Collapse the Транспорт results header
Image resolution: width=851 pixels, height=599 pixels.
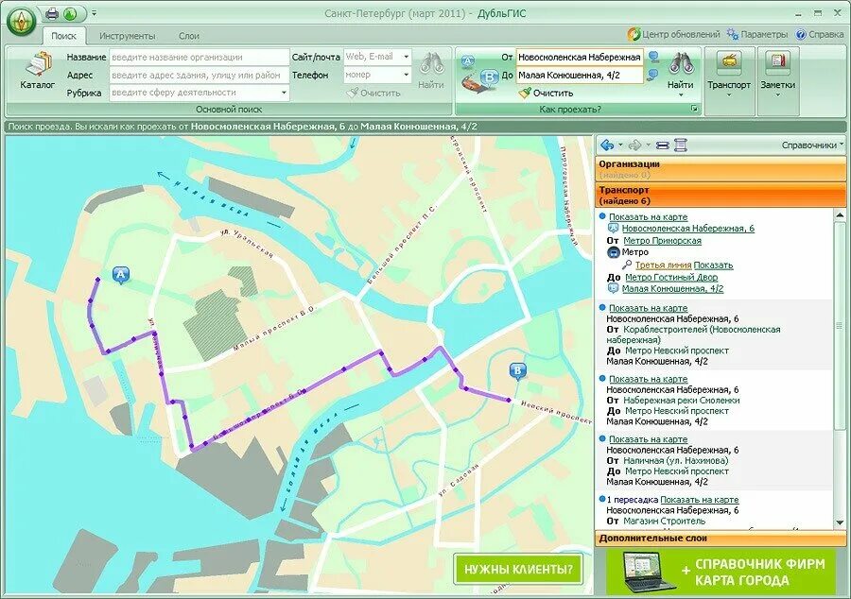(x=721, y=196)
